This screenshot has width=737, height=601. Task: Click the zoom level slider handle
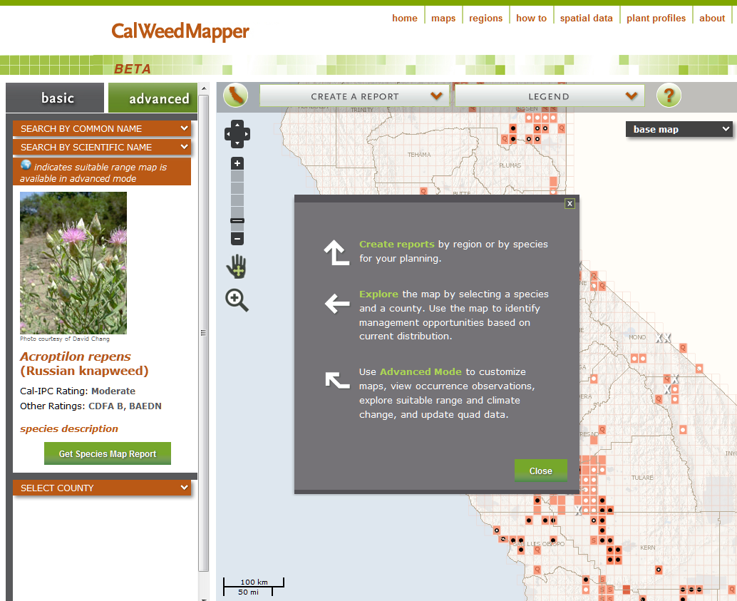tap(237, 220)
